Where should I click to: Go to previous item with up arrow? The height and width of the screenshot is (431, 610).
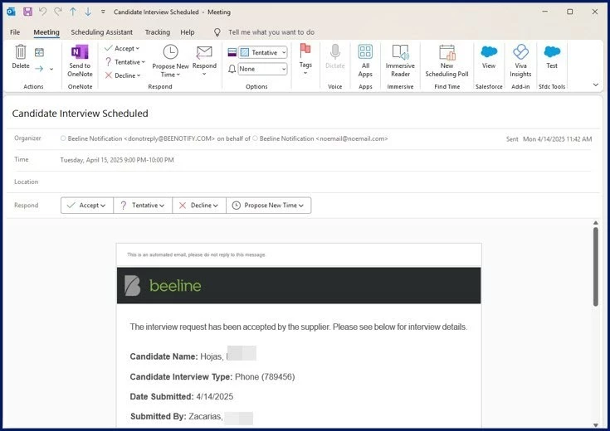pos(73,12)
